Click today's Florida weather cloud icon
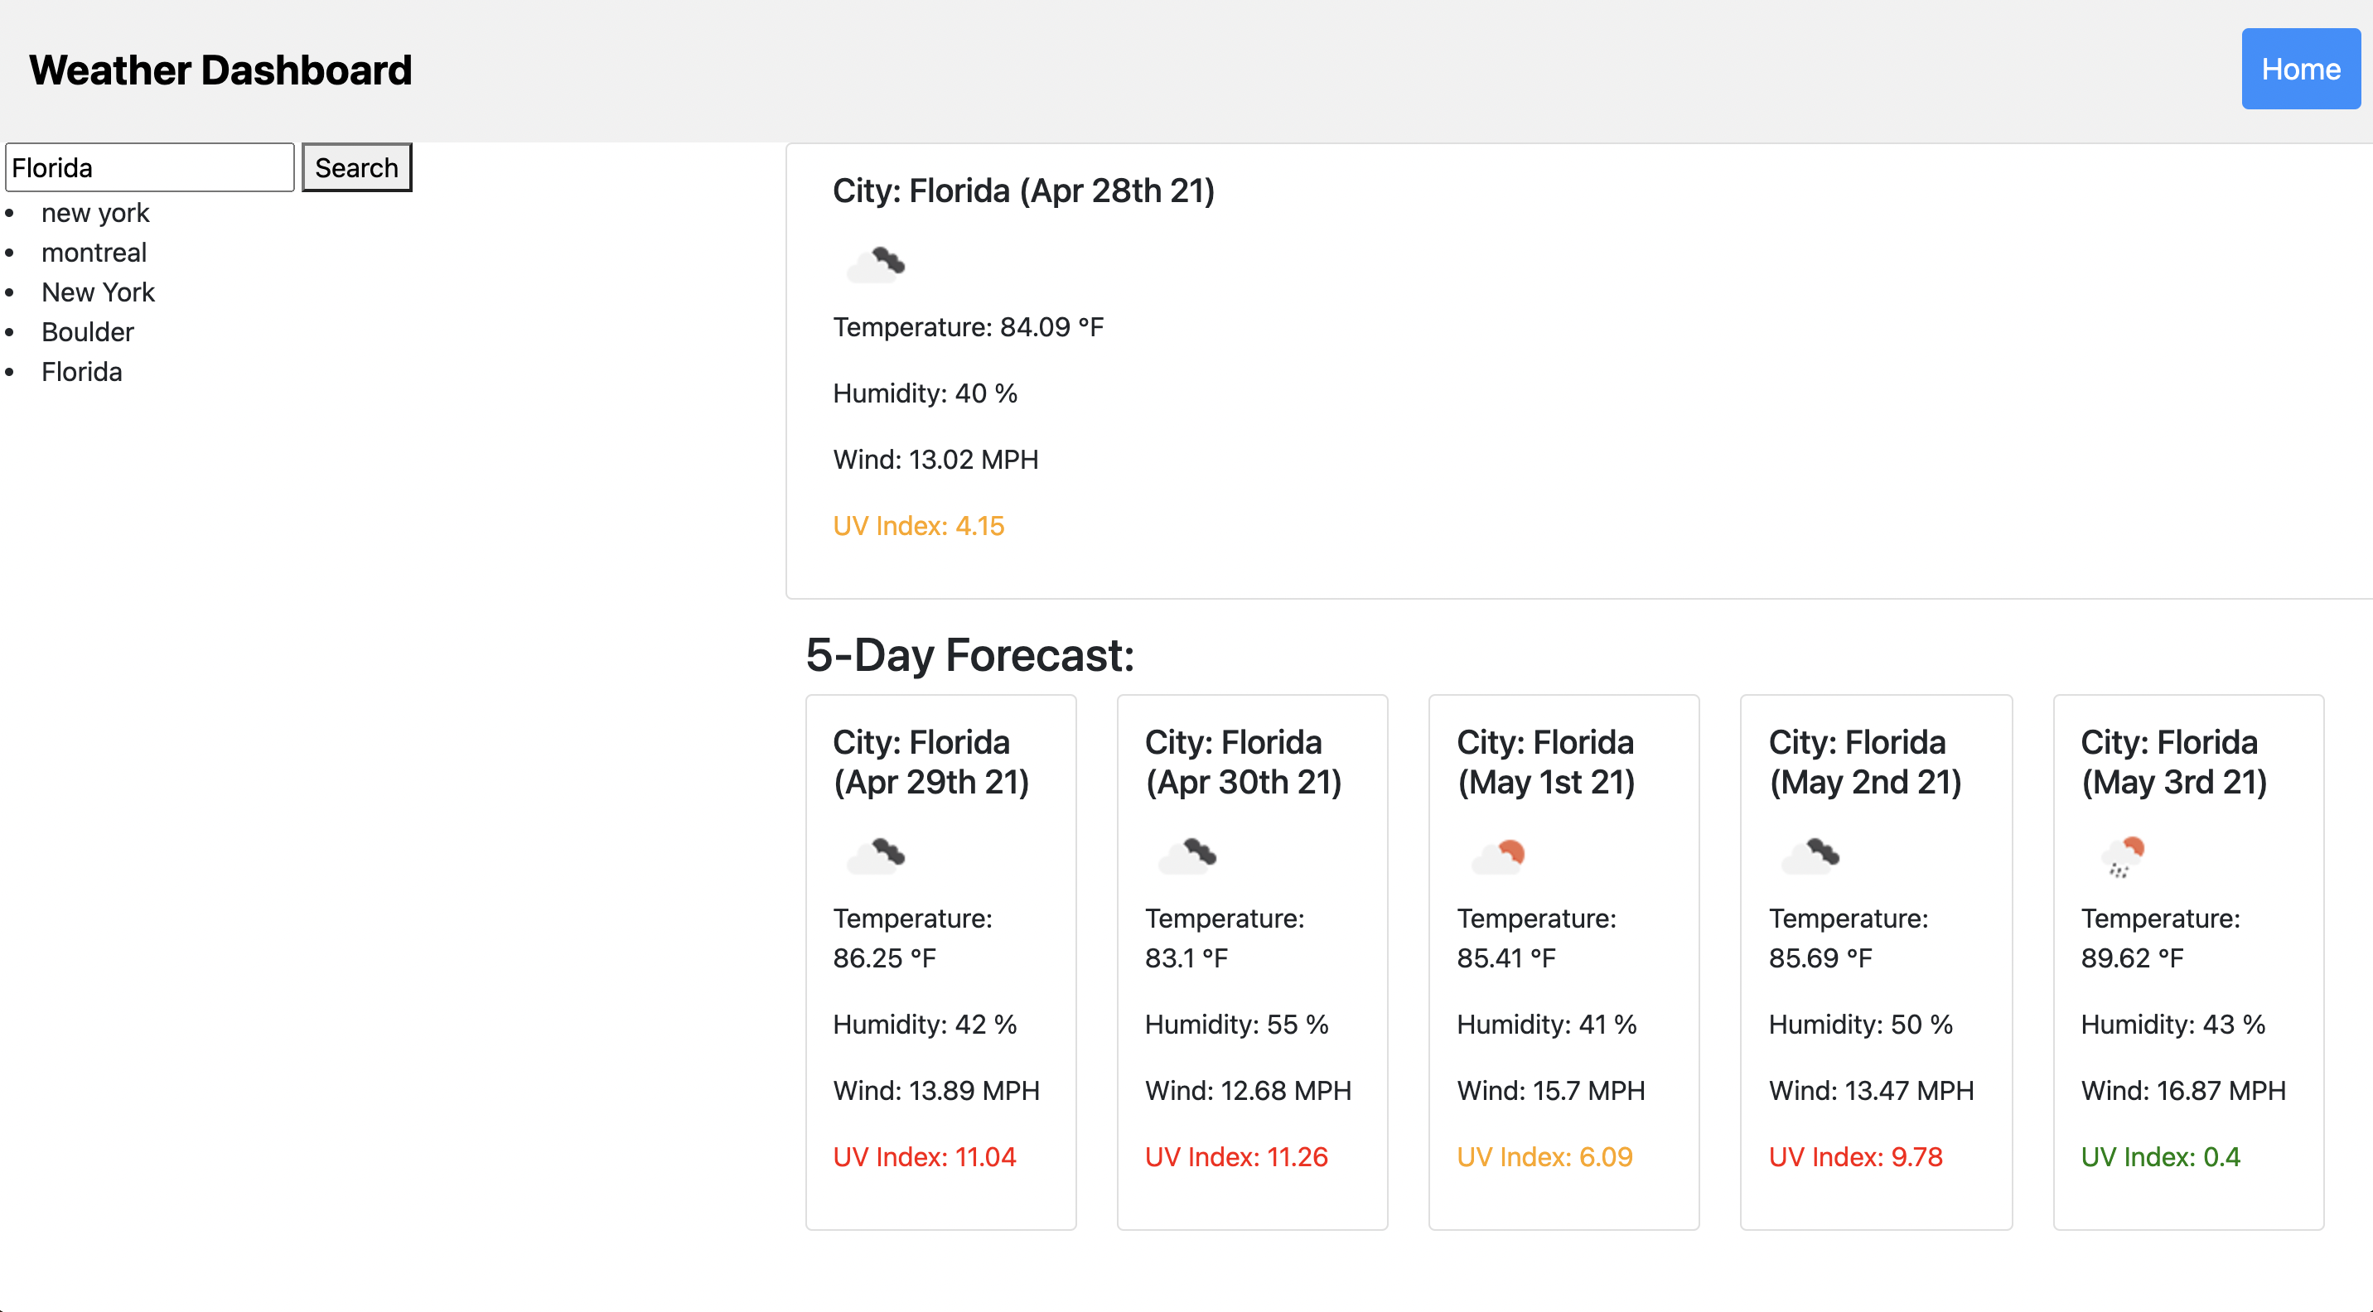Viewport: 2373px width, 1312px height. point(876,264)
